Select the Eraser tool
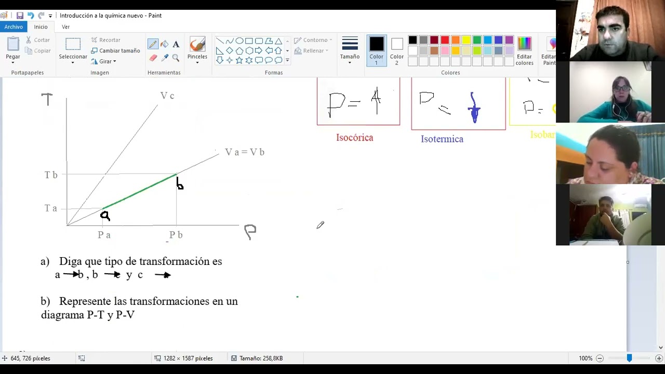 click(x=153, y=58)
